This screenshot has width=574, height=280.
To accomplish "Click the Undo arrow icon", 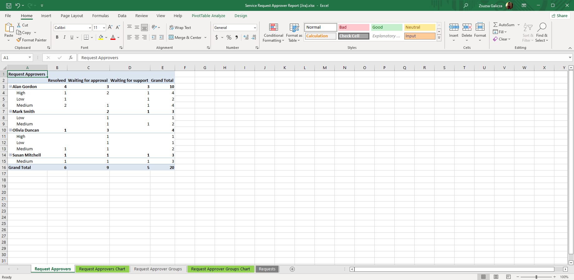I will point(18,6).
